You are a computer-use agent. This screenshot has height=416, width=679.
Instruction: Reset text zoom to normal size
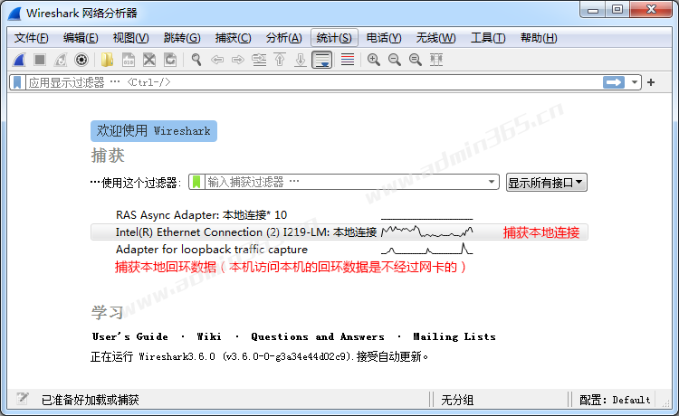coord(415,60)
